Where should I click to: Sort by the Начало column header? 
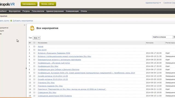tap(150, 43)
